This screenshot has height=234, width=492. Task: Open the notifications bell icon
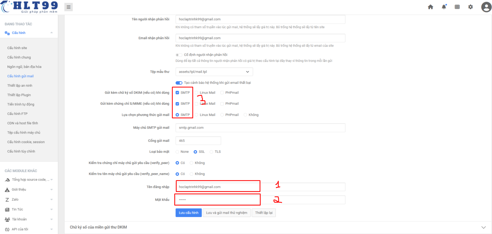[x=444, y=7]
